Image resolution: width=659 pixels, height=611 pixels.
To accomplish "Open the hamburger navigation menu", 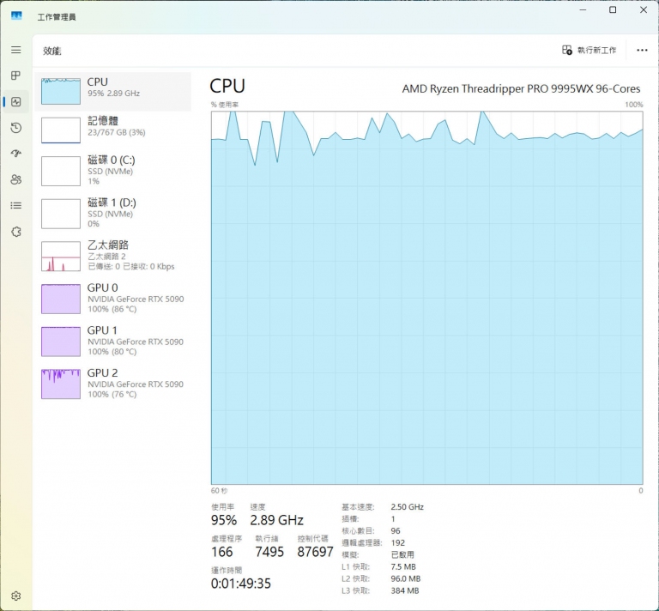I will click(x=15, y=51).
